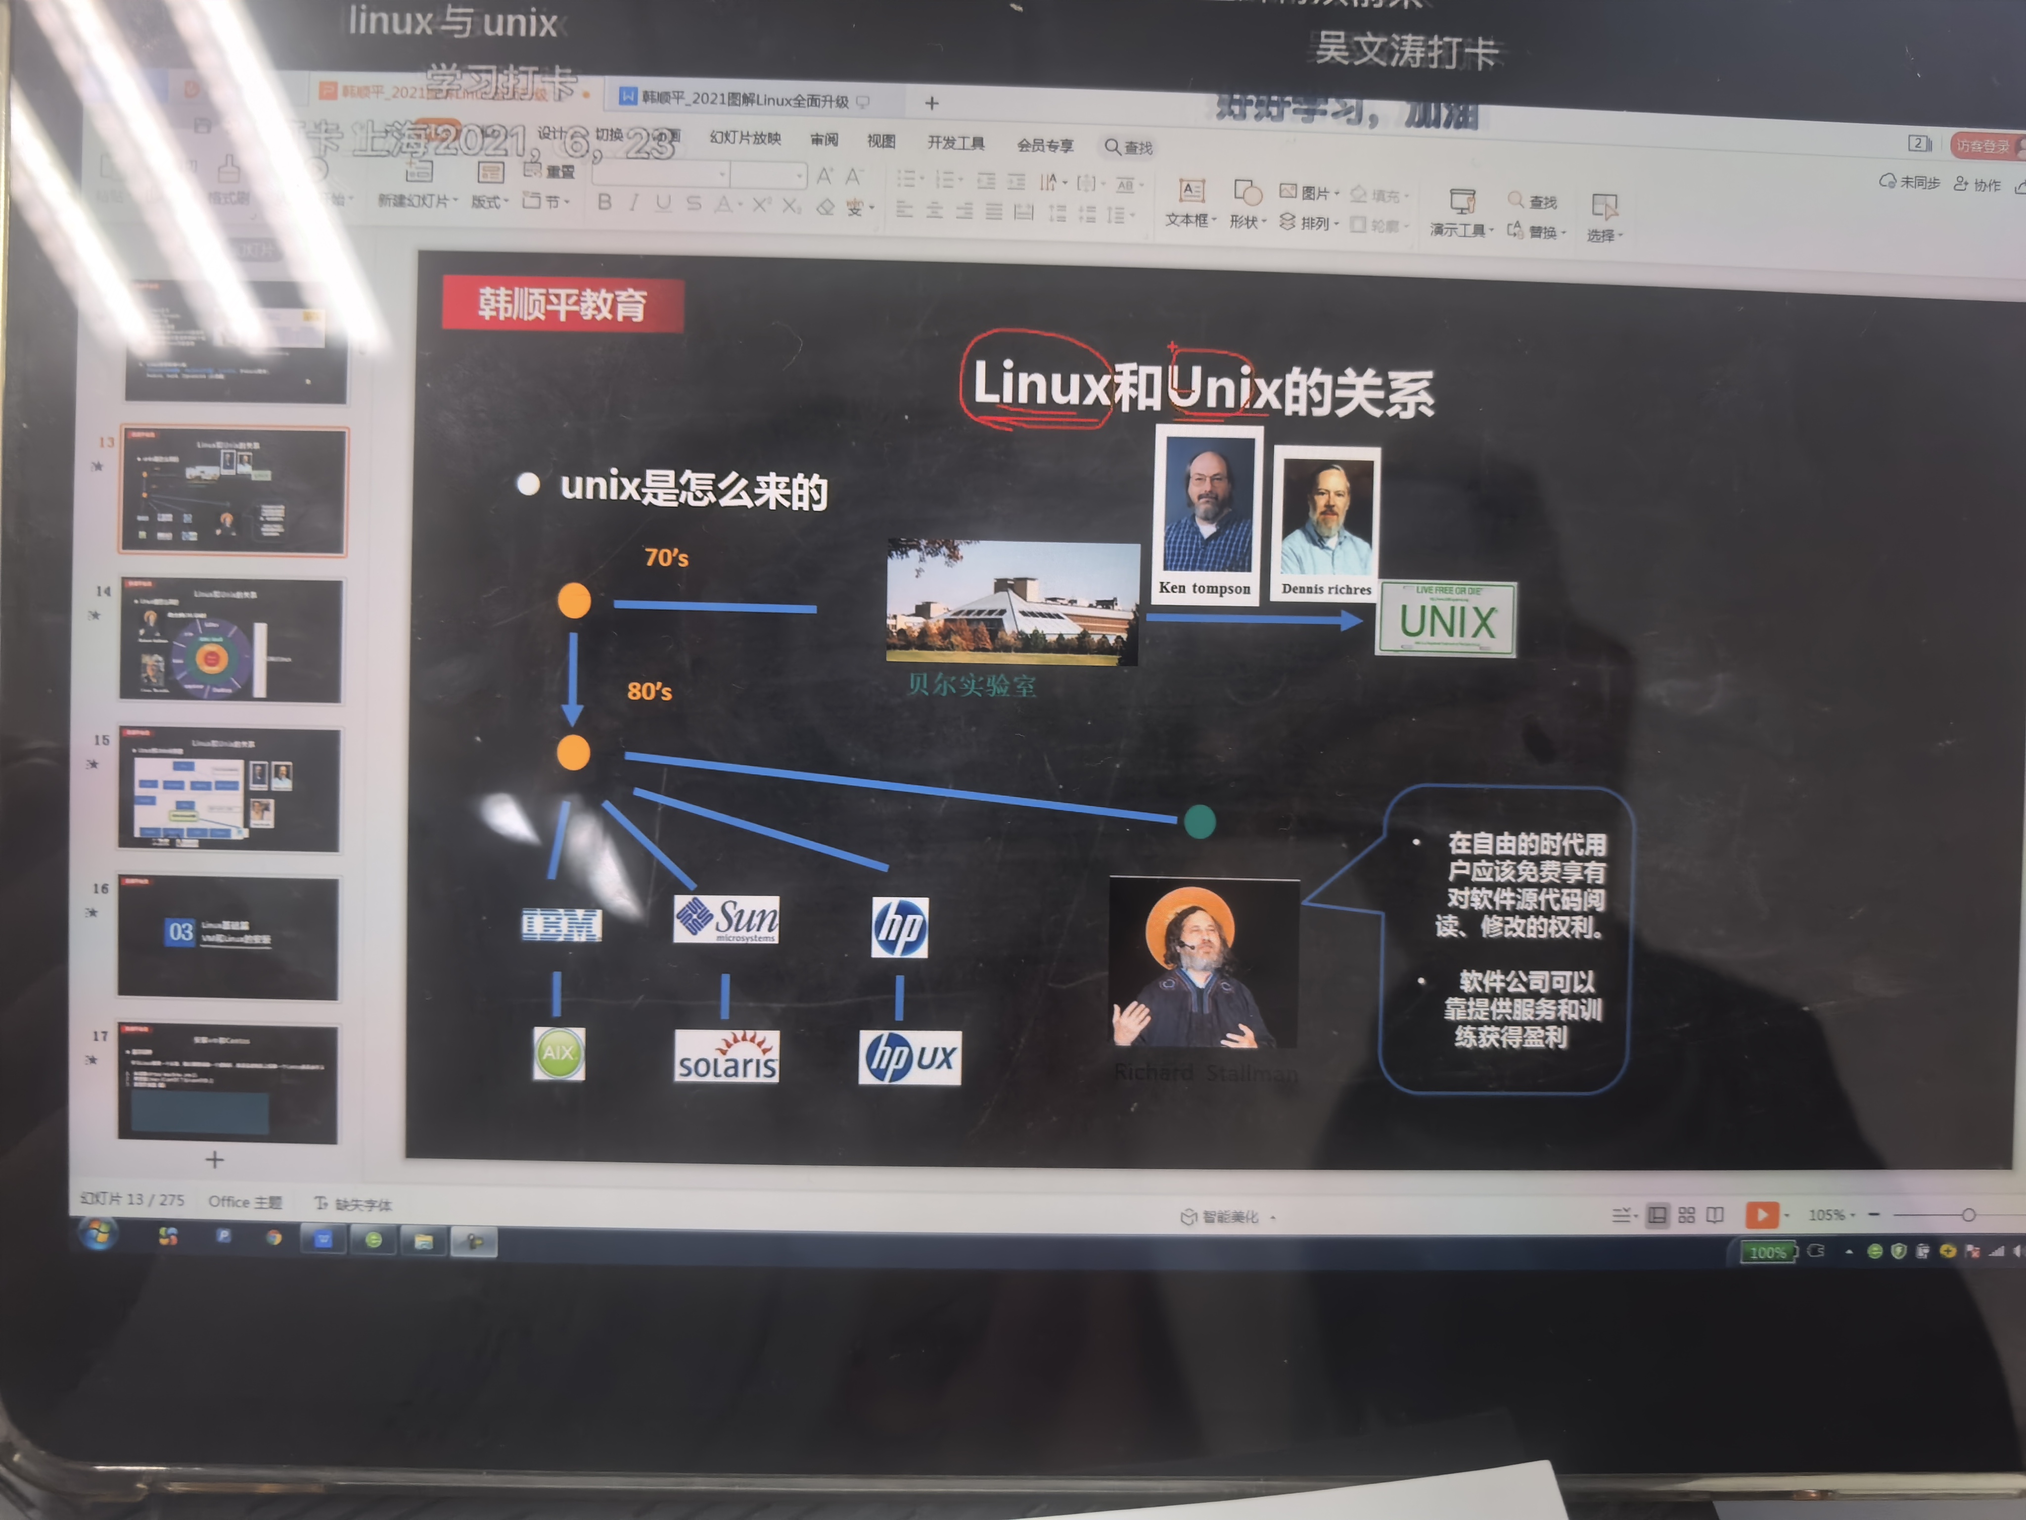2026x1520 pixels.
Task: Switch to reading view book icon
Action: [x=1714, y=1215]
